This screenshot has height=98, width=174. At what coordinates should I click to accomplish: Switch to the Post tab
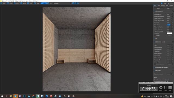(x=155, y=5)
